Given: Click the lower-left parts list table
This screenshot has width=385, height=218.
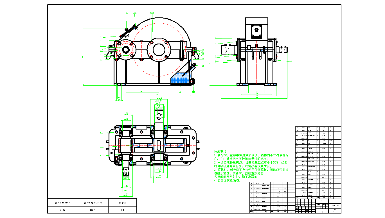Looking at the screenshot, I should [x=272, y=197].
